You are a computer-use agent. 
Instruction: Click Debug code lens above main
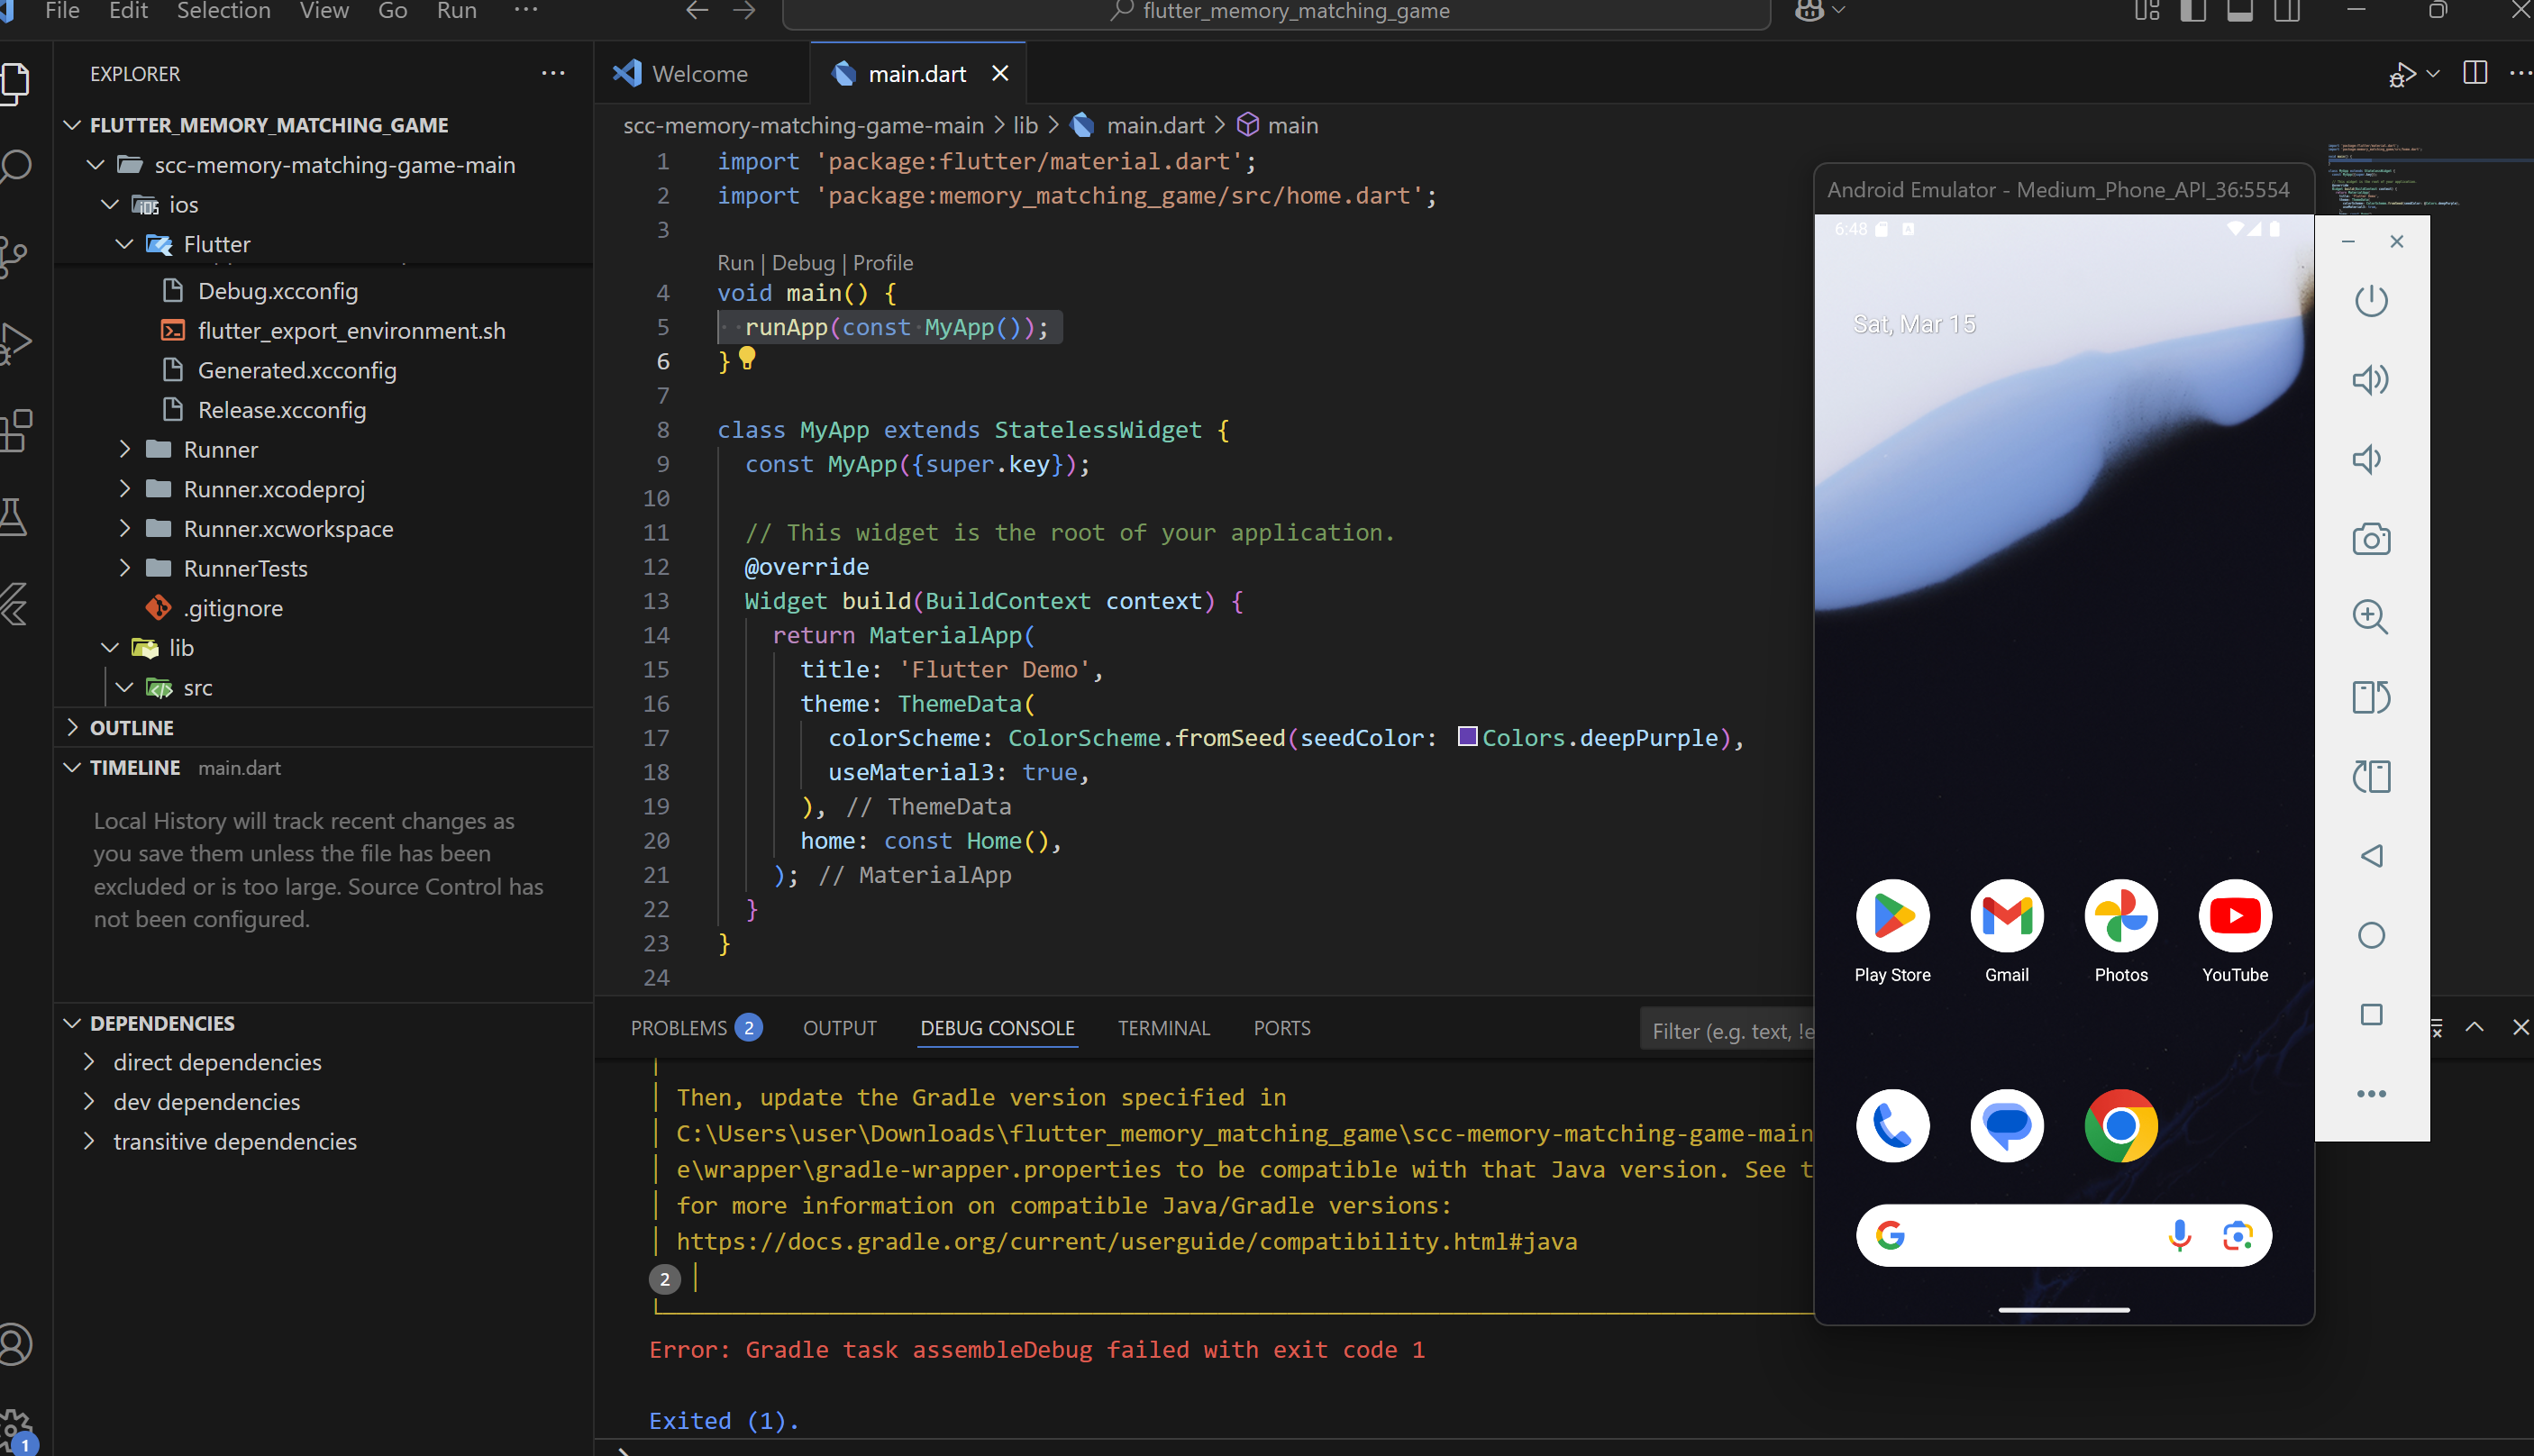click(803, 263)
